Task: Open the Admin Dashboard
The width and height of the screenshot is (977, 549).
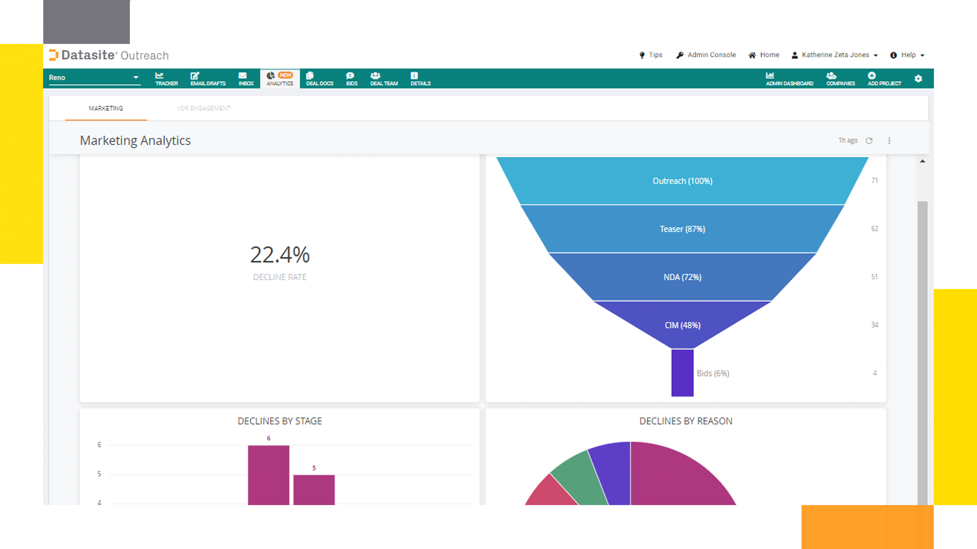Action: (789, 79)
